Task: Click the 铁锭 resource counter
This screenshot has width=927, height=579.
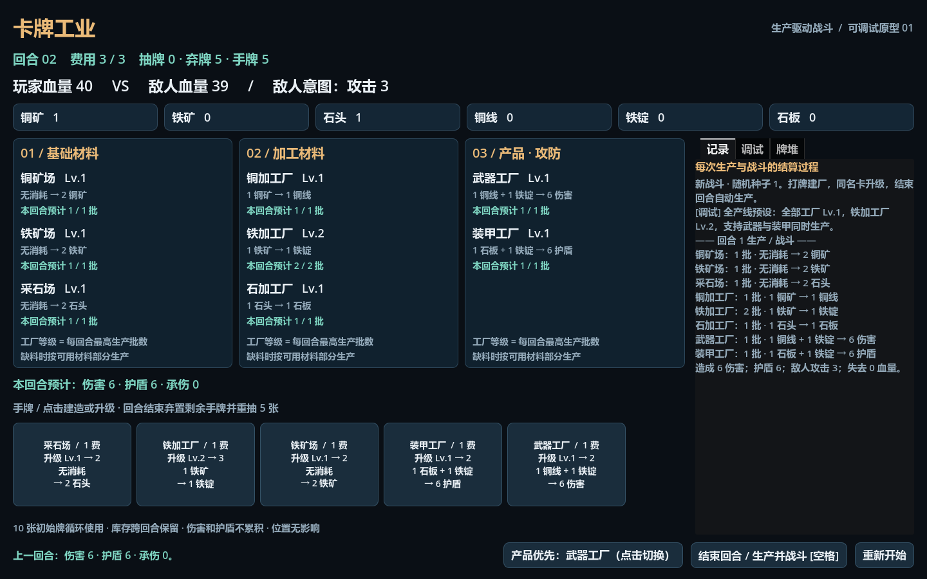Action: coord(690,117)
